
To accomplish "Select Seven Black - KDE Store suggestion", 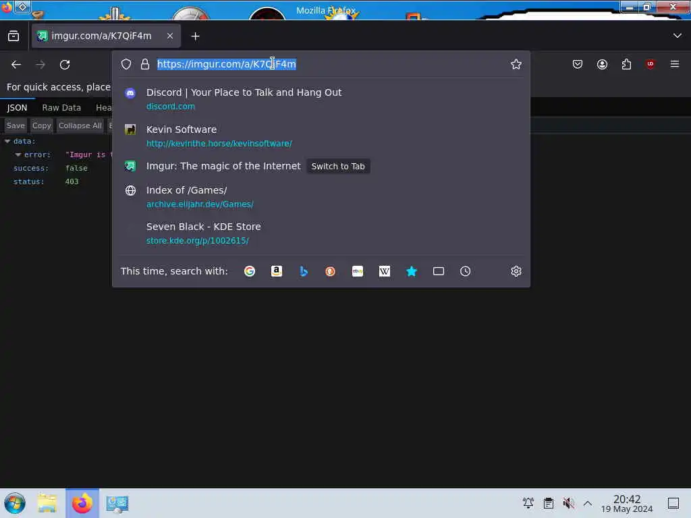I will (x=321, y=233).
